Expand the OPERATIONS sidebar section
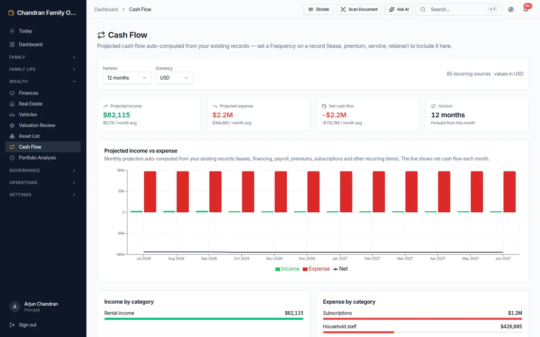This screenshot has height=337, width=540. pos(43,183)
